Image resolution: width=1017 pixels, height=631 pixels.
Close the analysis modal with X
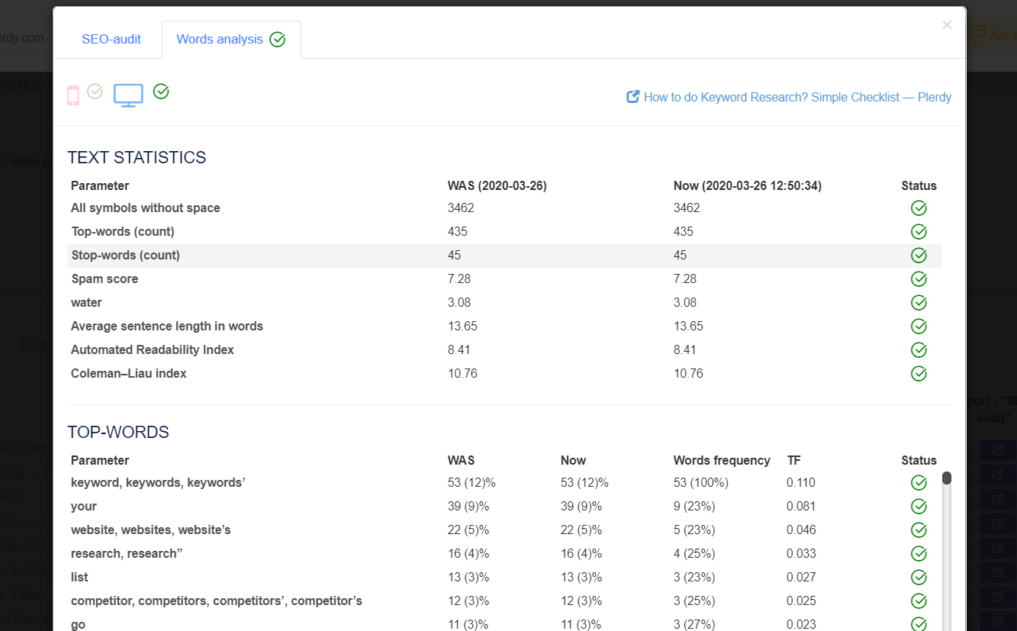pyautogui.click(x=947, y=25)
